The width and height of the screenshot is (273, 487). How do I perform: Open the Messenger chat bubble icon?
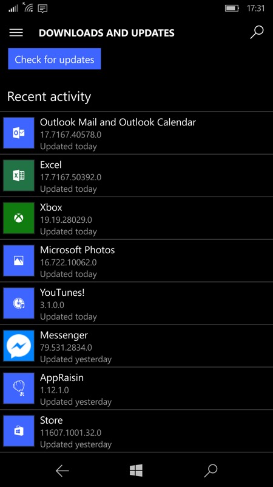[x=19, y=346]
